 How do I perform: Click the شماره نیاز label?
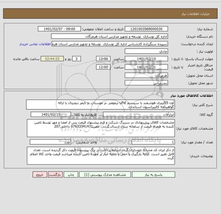point(205,29)
